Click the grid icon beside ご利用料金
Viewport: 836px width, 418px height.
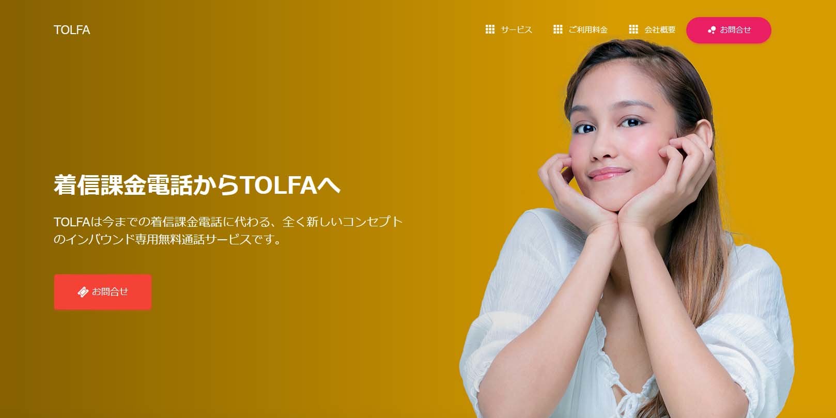(x=558, y=30)
